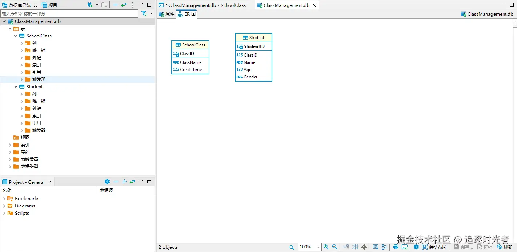Image resolution: width=517 pixels, height=252 pixels.
Task: Expand the 序列 folder
Action: pyautogui.click(x=10, y=152)
